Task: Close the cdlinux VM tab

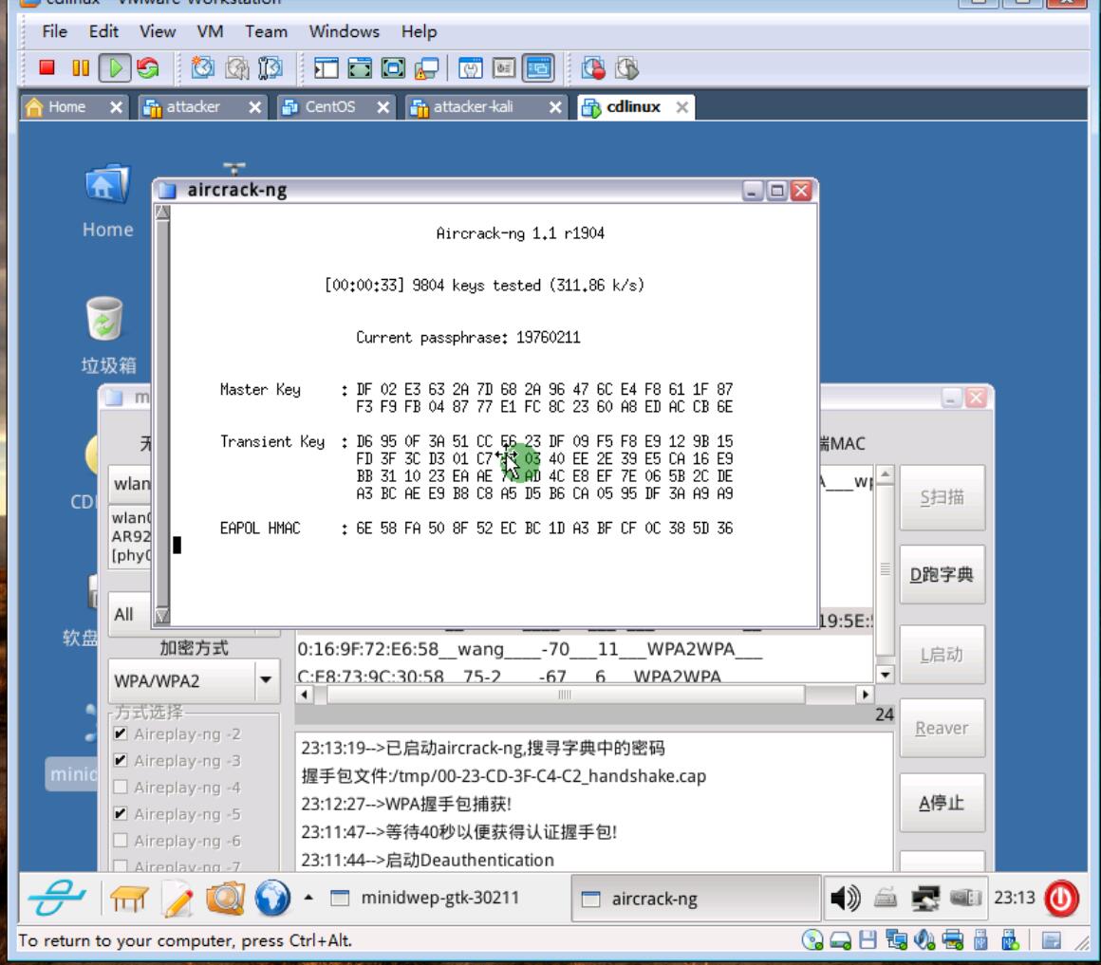Action: click(681, 106)
